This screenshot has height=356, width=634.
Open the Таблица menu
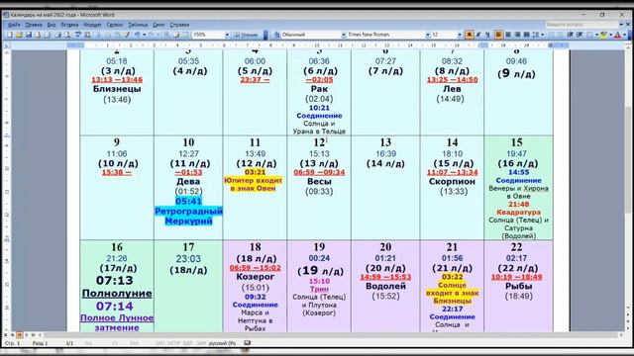click(x=138, y=25)
